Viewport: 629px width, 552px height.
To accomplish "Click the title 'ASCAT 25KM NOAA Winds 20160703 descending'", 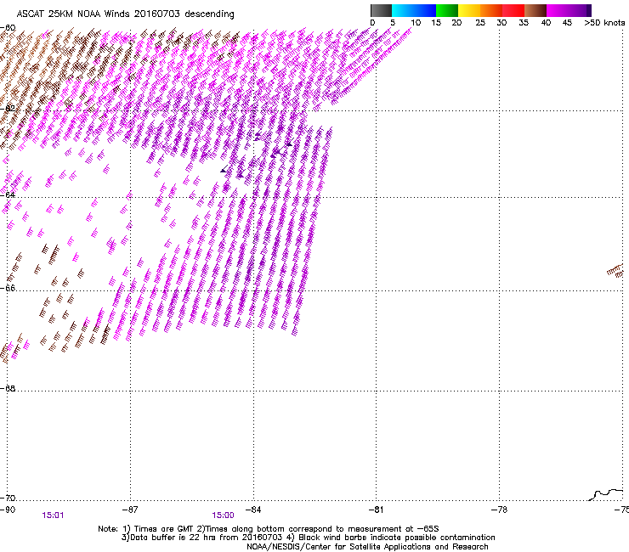I will pos(125,14).
